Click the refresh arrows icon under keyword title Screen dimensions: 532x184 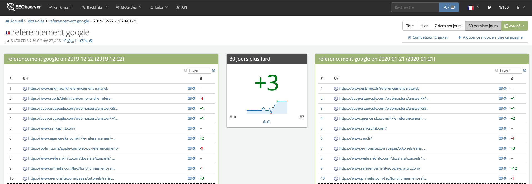pyautogui.click(x=82, y=41)
